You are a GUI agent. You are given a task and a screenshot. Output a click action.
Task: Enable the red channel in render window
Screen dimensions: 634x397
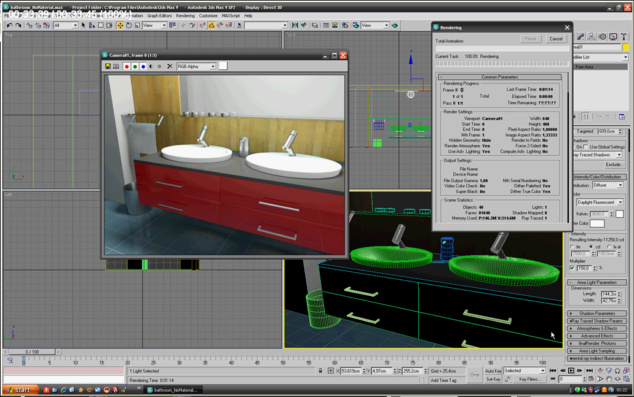click(x=127, y=66)
